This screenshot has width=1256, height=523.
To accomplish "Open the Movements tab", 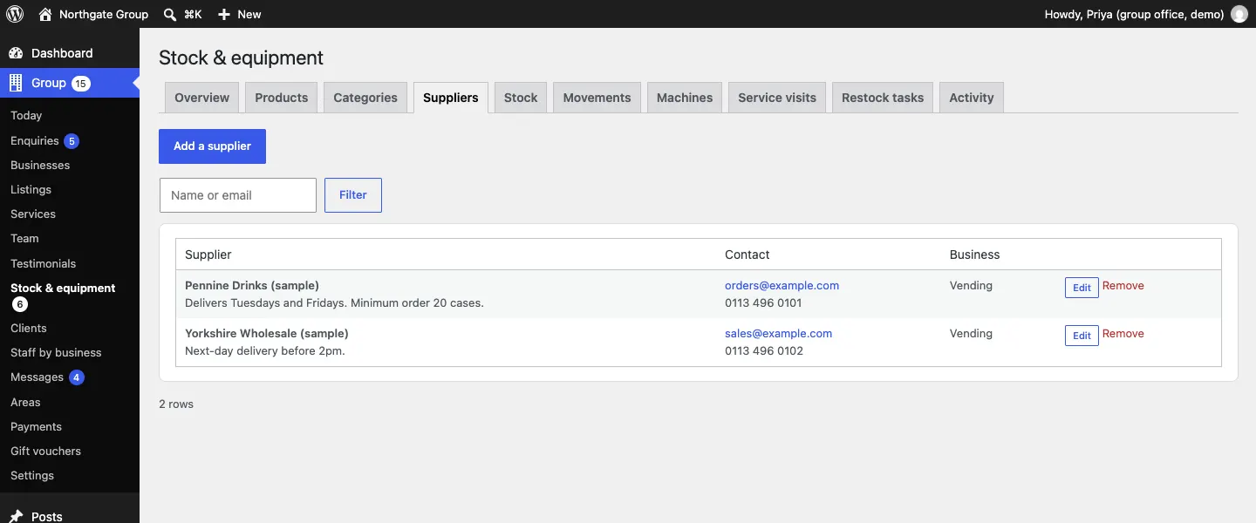I will pos(597,98).
